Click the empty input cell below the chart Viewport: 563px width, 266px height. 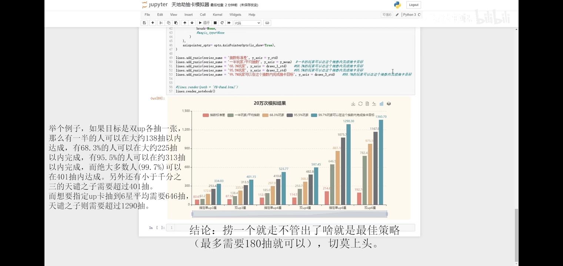(x=294, y=228)
